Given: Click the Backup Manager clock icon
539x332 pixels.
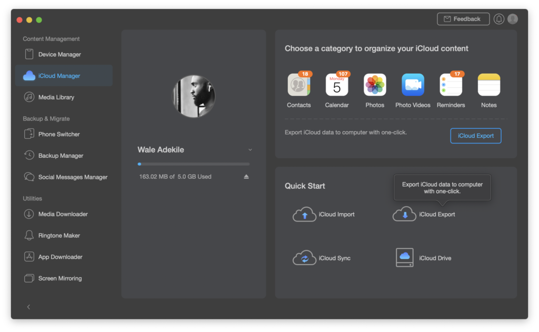Looking at the screenshot, I should (29, 155).
